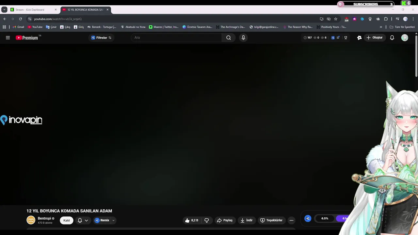Click the crossed-eye icon in address bar
418x235 pixels.
coord(329,19)
